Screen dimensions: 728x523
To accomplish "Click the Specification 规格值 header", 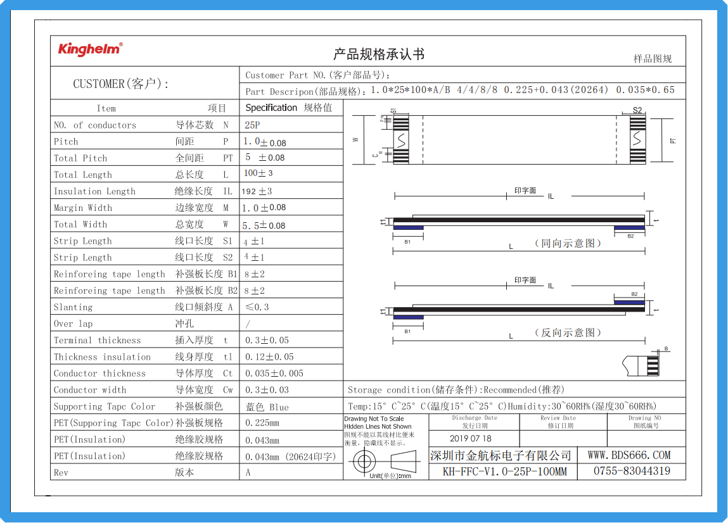I will (x=289, y=108).
